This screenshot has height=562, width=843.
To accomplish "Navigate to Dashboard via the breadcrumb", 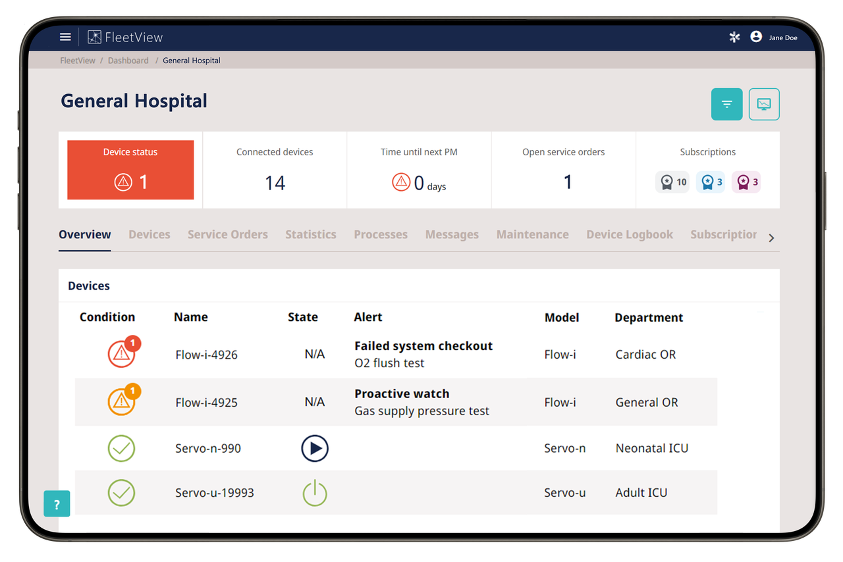I will [128, 60].
